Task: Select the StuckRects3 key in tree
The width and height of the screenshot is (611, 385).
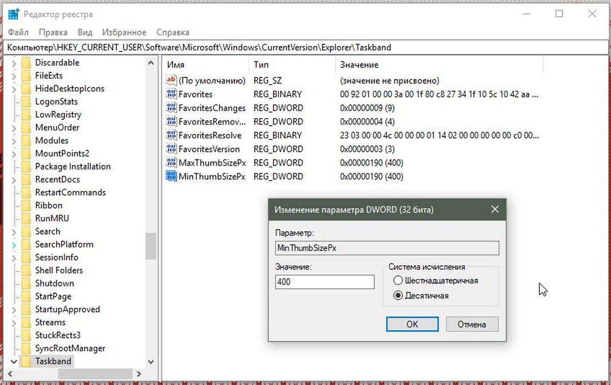Action: [x=58, y=335]
